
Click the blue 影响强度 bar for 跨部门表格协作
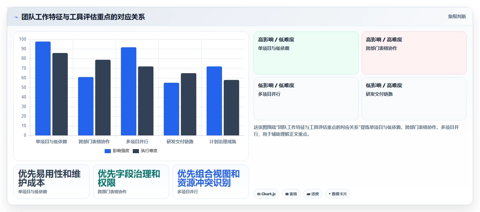(x=86, y=106)
